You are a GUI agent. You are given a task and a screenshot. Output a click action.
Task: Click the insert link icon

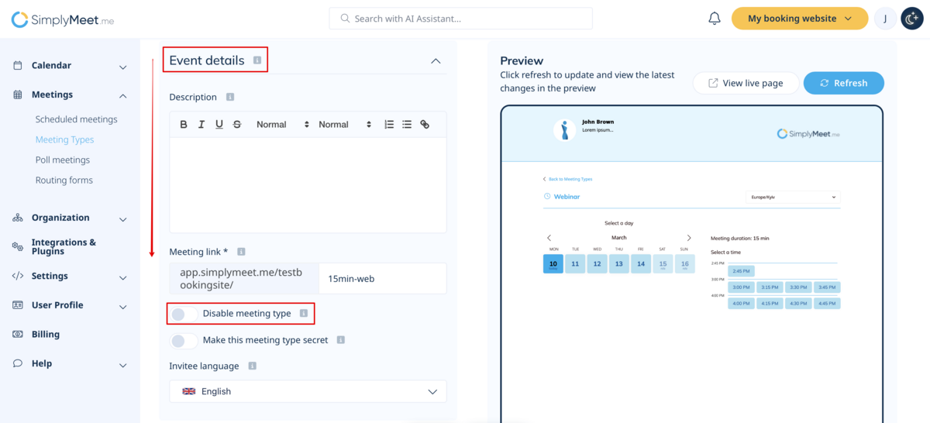pos(425,125)
